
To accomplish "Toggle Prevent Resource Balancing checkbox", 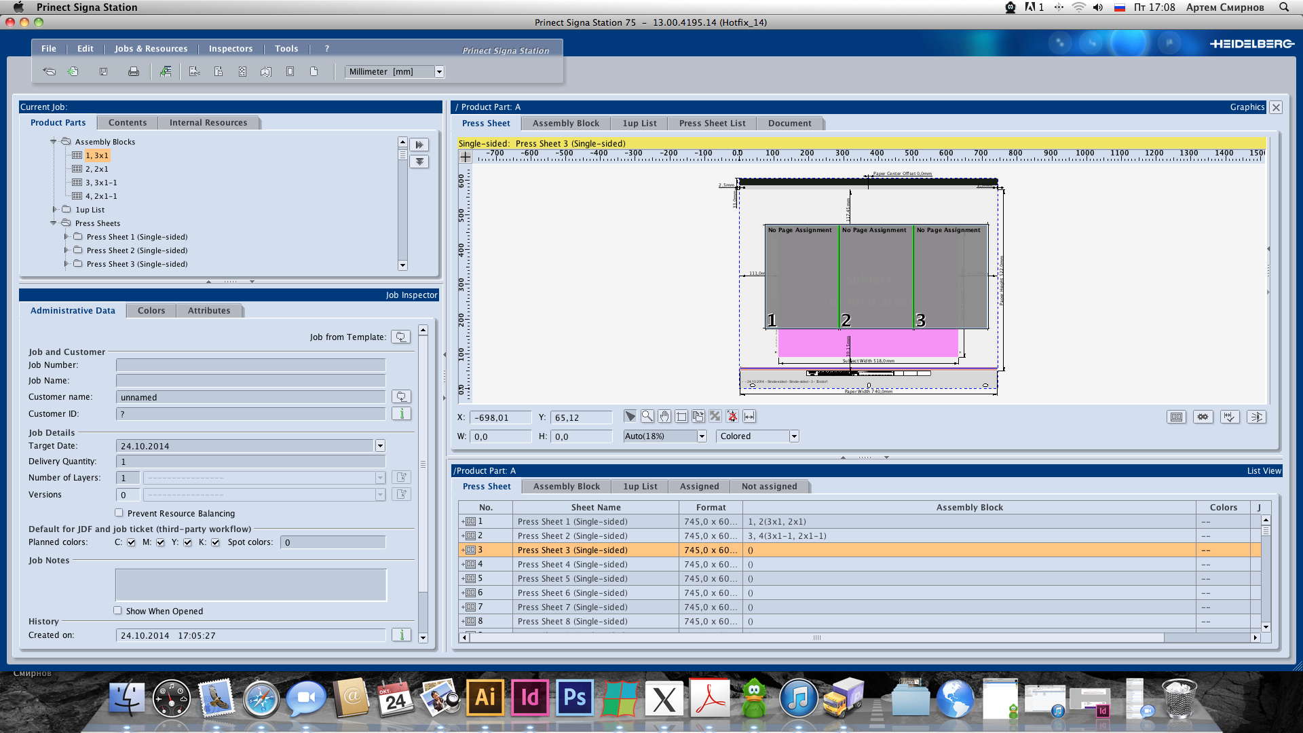I will pyautogui.click(x=119, y=513).
